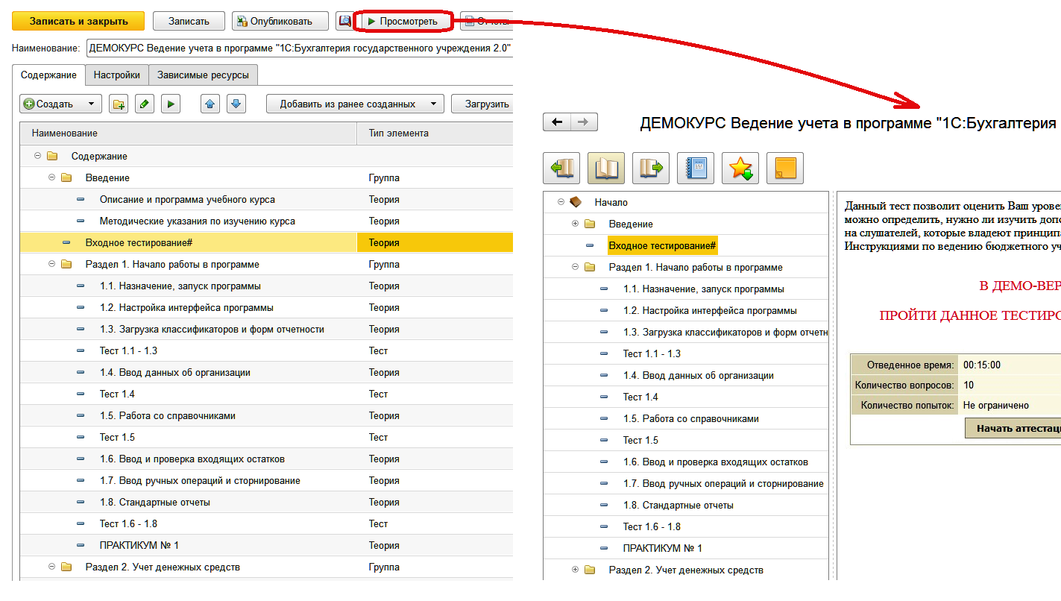Go forward with the grey right arrow
Viewport: 1061px width, 601px height.
[x=584, y=122]
